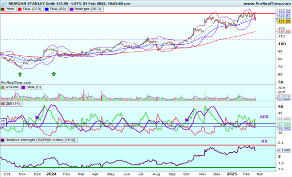The height and width of the screenshot is (177, 292).
Task: Click the 30M volume axis label
Action: (x=282, y=88)
